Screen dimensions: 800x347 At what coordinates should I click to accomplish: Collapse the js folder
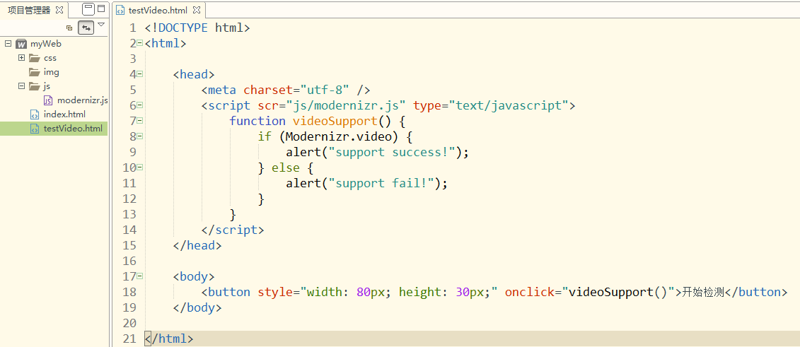pyautogui.click(x=21, y=86)
